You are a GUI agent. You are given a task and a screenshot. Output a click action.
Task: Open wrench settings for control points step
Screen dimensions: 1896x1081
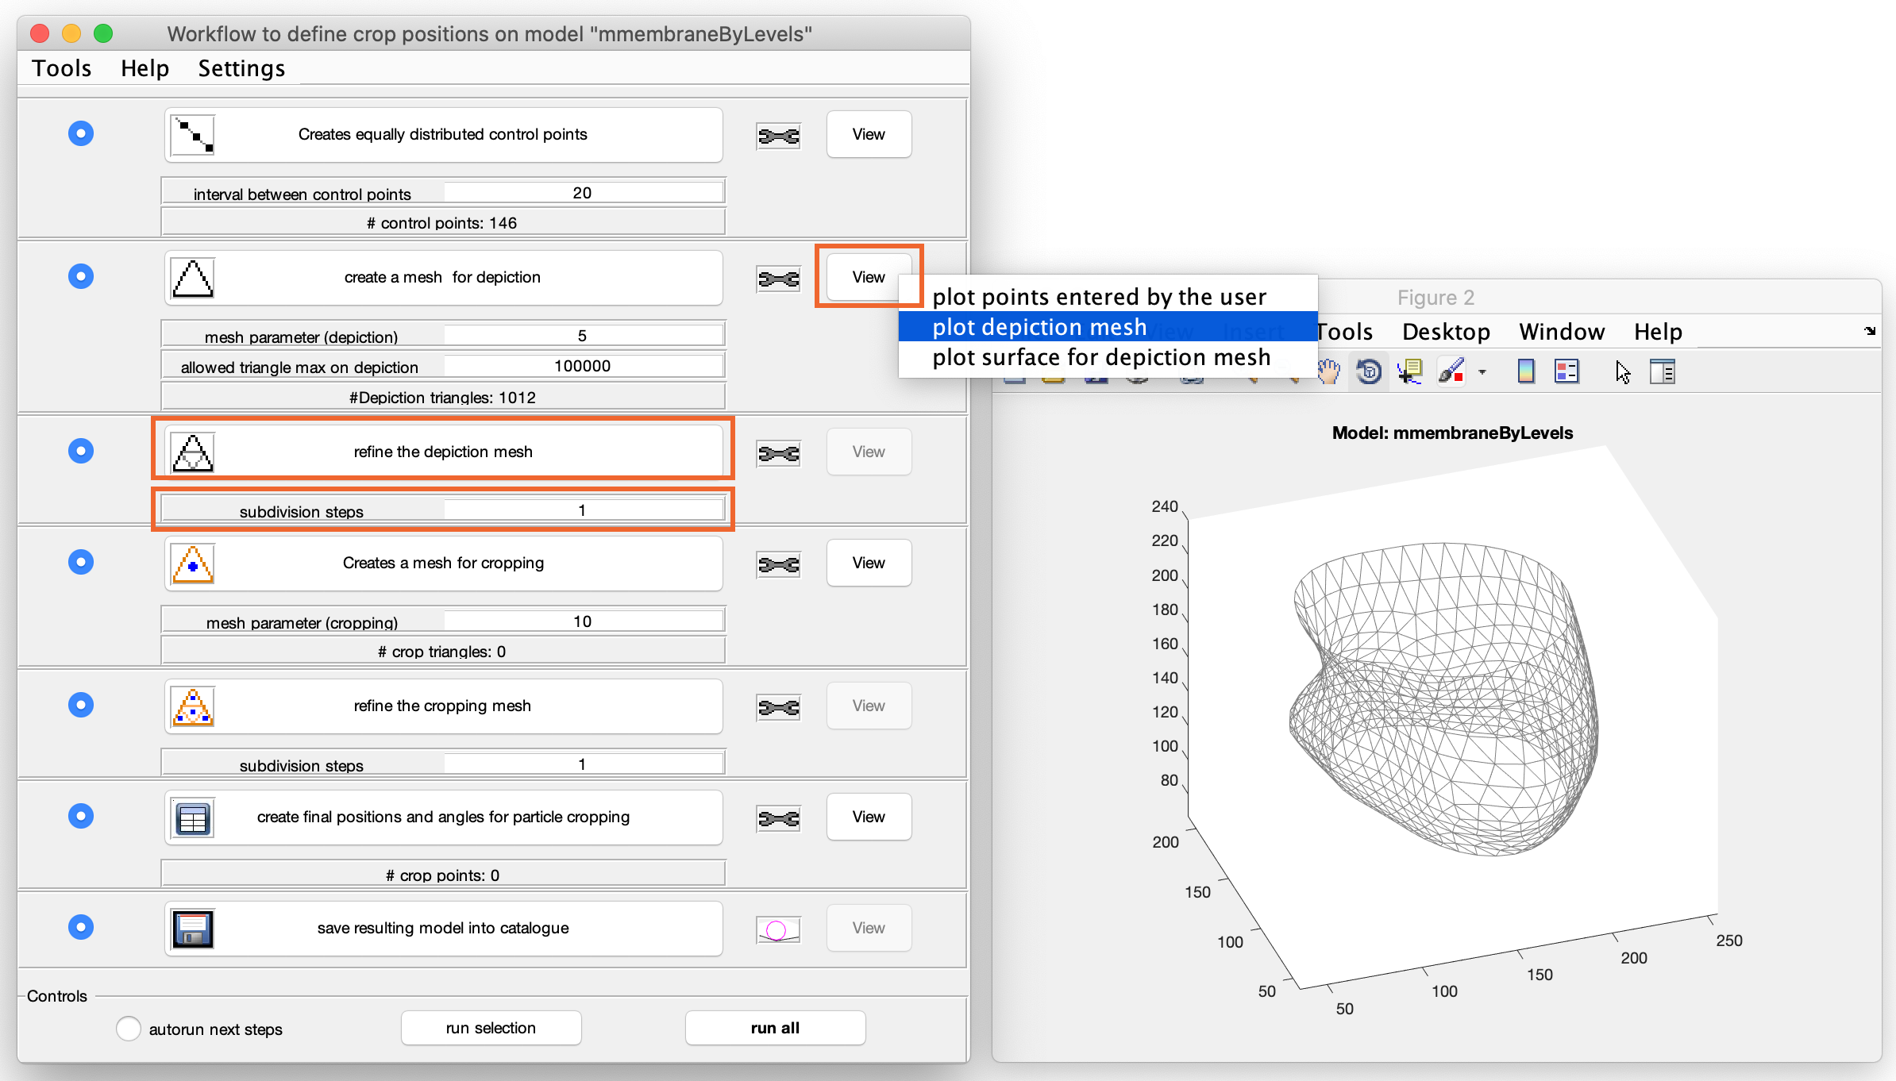tap(778, 137)
